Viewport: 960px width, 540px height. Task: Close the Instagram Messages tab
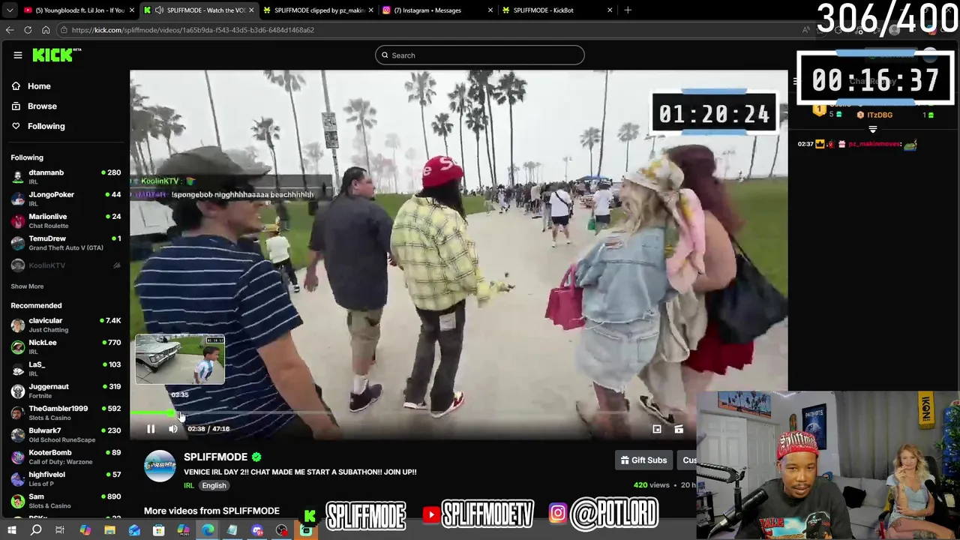click(490, 10)
